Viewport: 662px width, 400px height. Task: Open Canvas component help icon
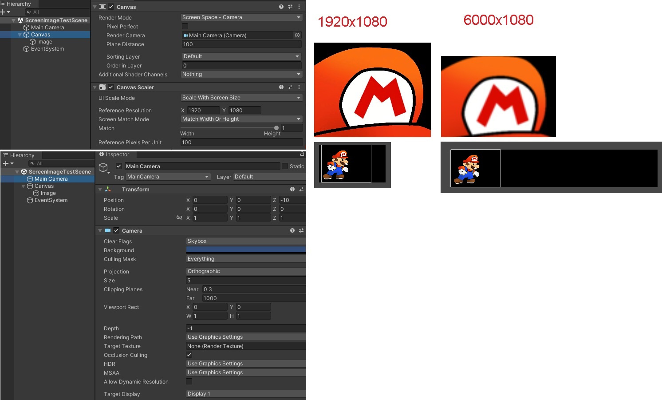[281, 7]
